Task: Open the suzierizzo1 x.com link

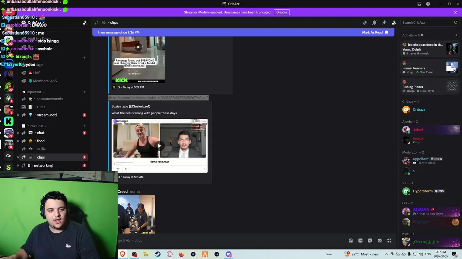Action: click(x=158, y=98)
